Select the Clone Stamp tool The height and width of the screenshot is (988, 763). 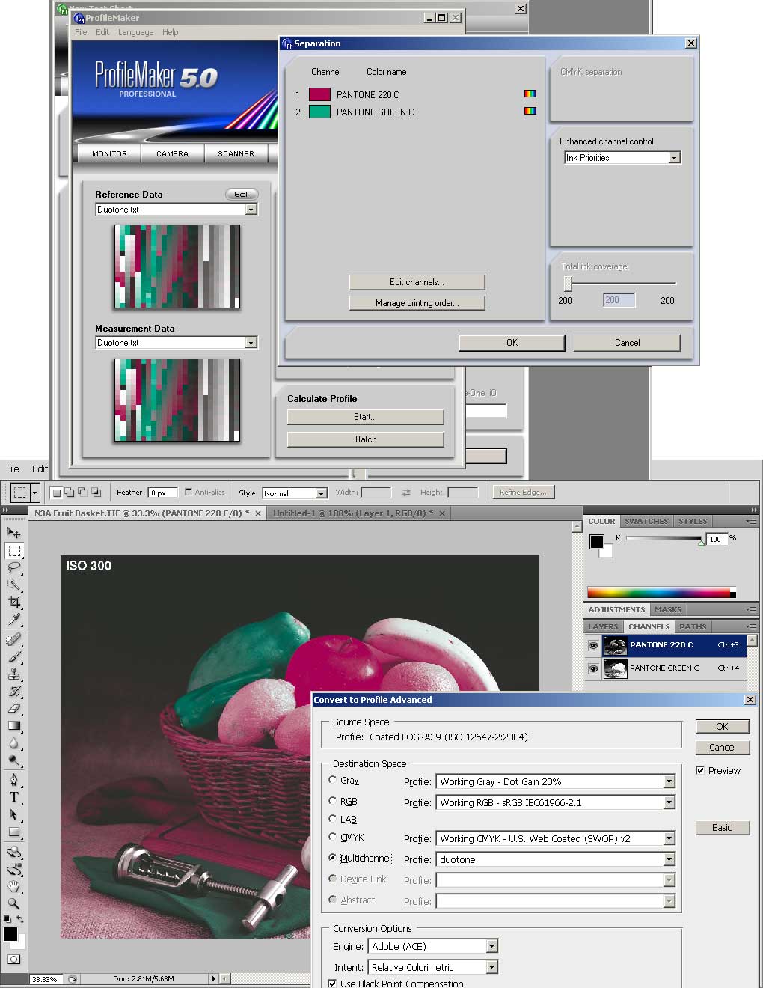(x=14, y=674)
